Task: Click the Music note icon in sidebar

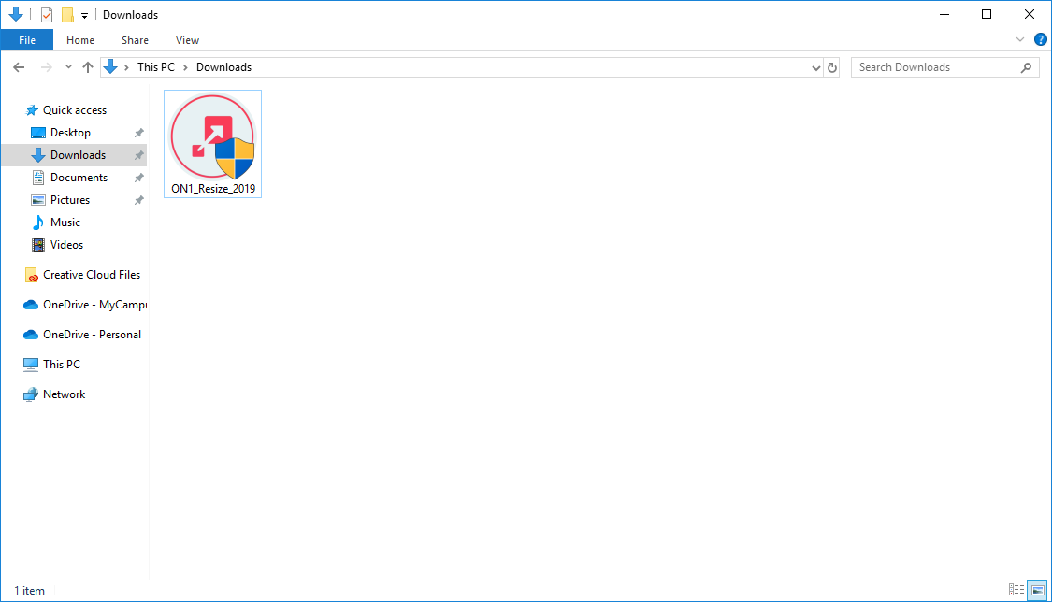Action: tap(38, 222)
